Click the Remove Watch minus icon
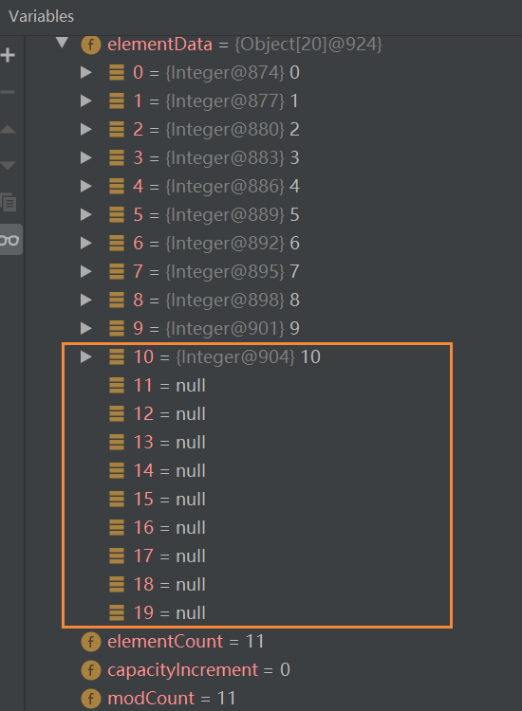 [8, 92]
